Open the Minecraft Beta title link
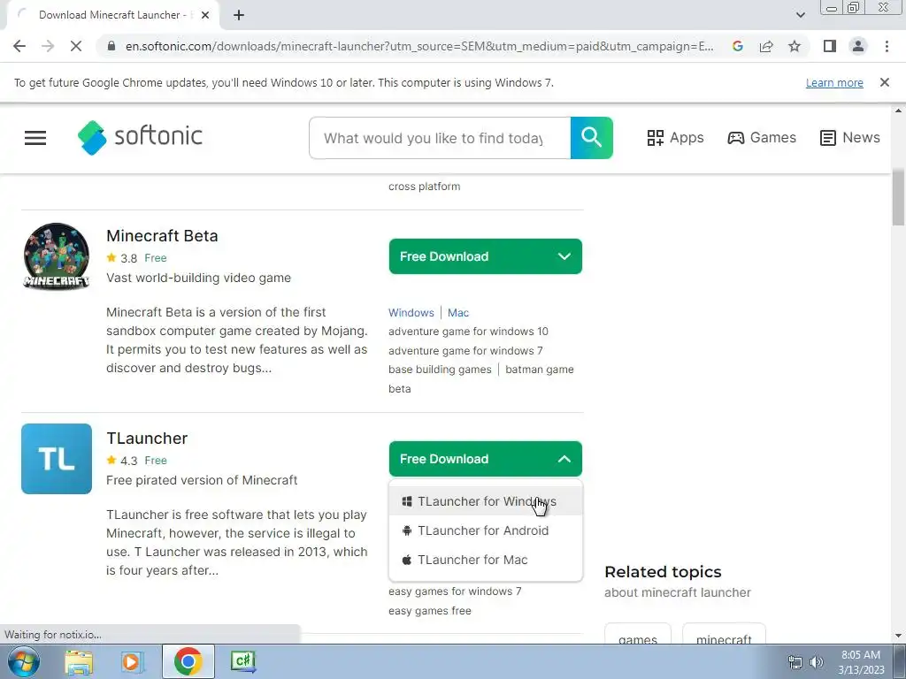 click(162, 235)
